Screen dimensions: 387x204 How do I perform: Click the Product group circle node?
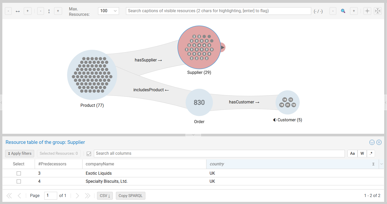(92, 75)
